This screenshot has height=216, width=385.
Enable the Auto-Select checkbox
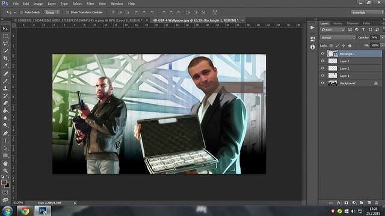[x=22, y=12]
